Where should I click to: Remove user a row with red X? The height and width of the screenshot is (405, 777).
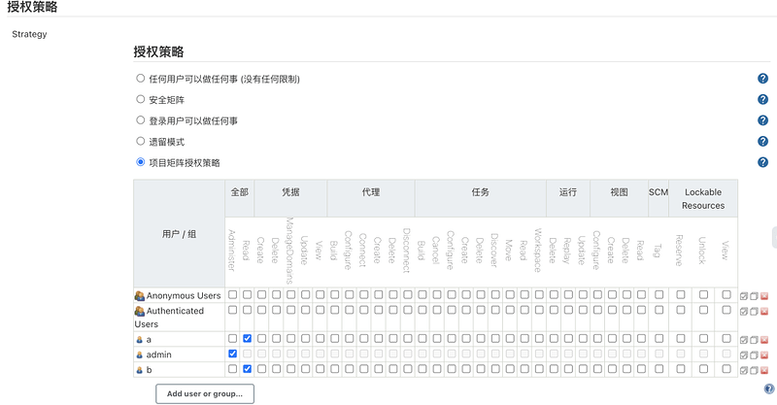764,340
